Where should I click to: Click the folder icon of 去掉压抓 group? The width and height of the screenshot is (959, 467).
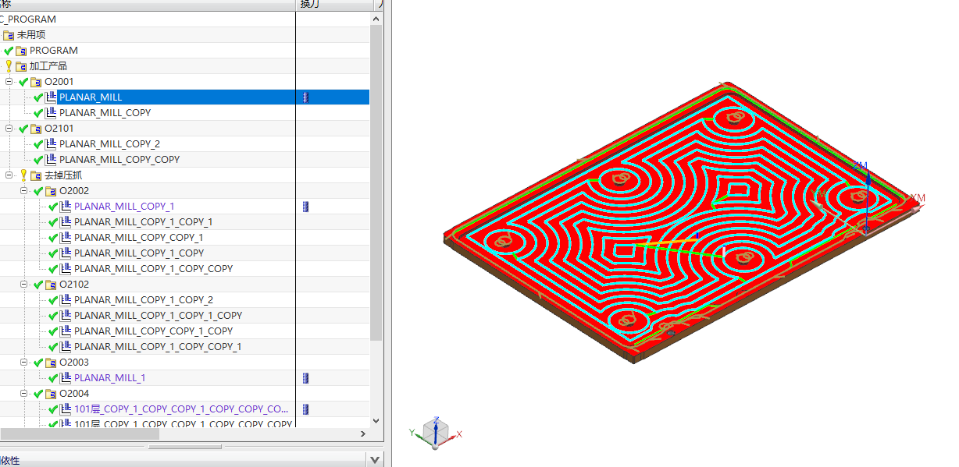[36, 175]
